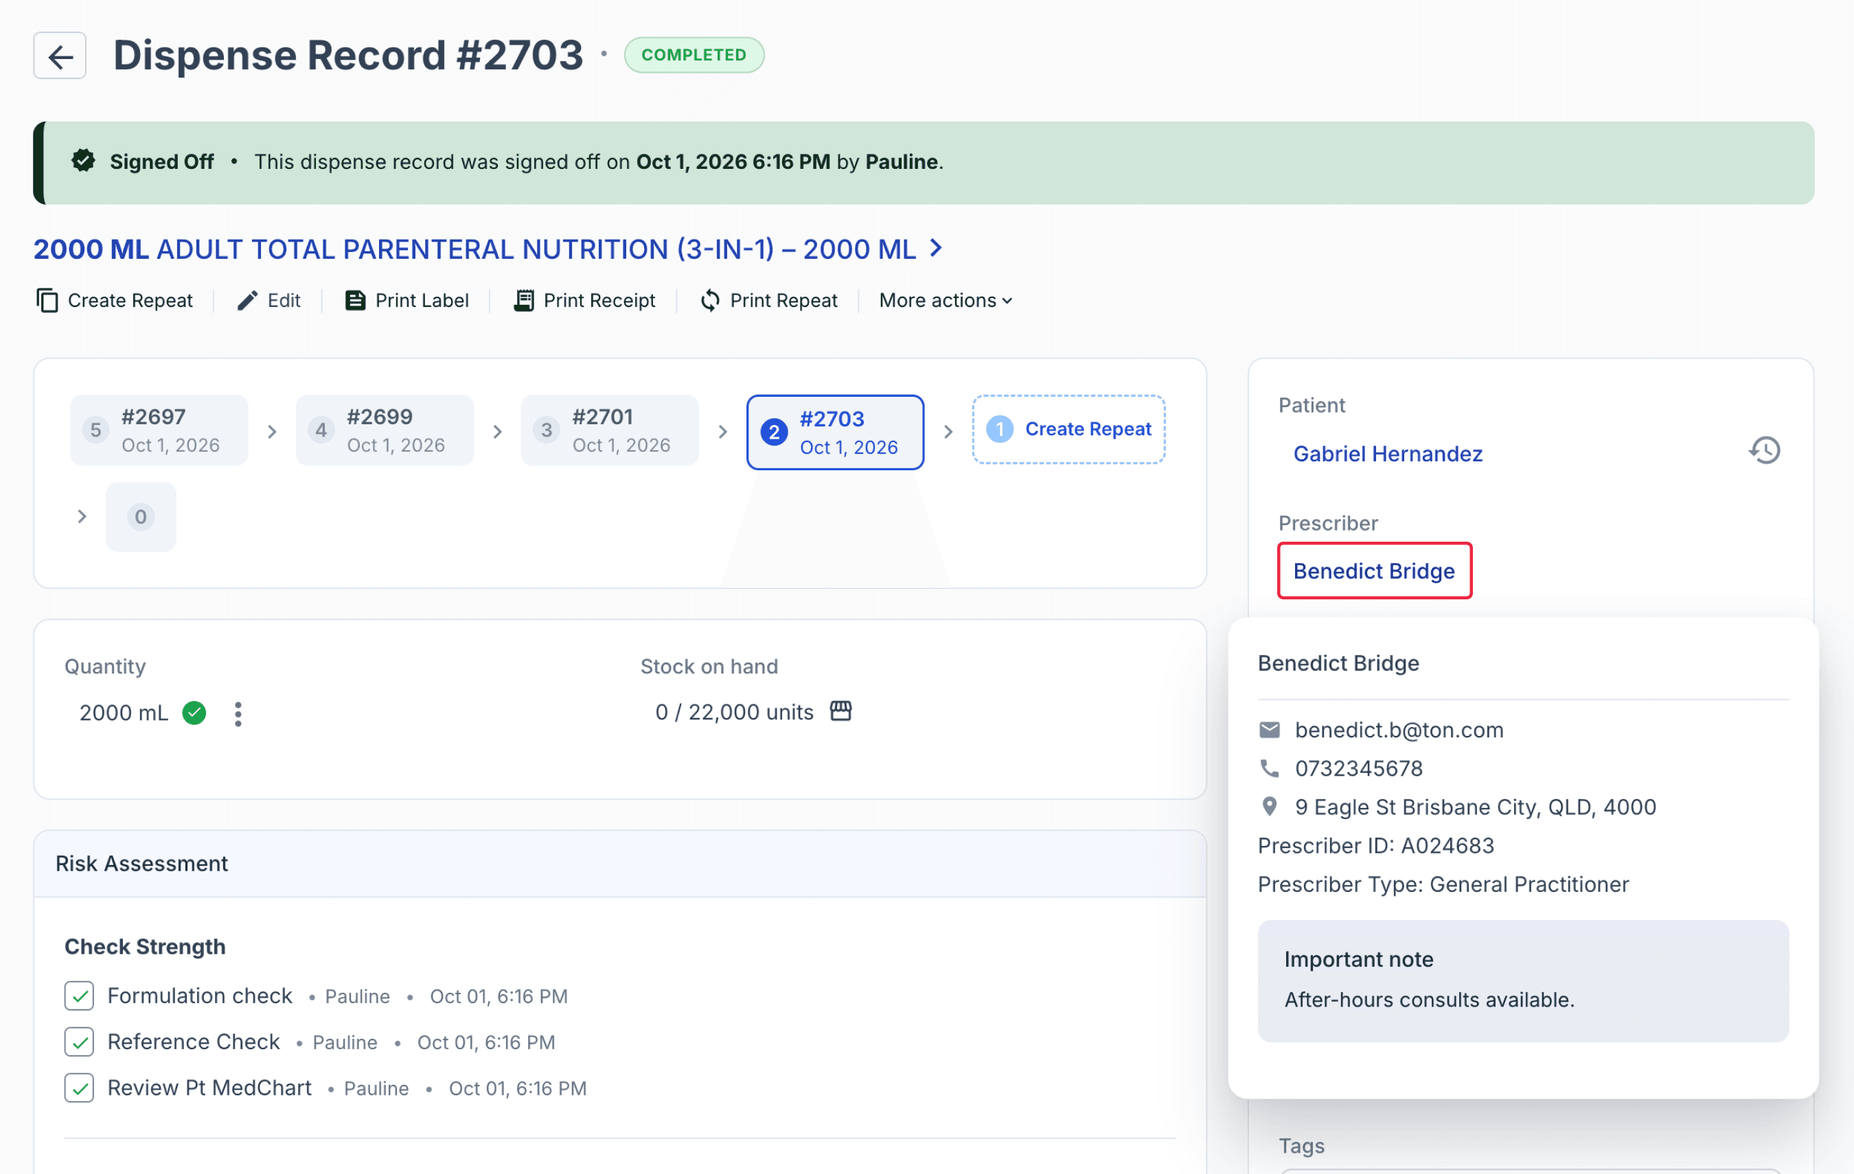This screenshot has height=1174, width=1854.
Task: Toggle the Review Pt MedChart checkbox
Action: pyautogui.click(x=79, y=1087)
